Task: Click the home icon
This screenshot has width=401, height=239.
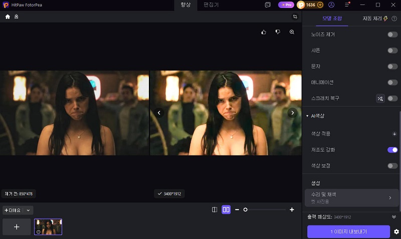Action: coord(8,17)
